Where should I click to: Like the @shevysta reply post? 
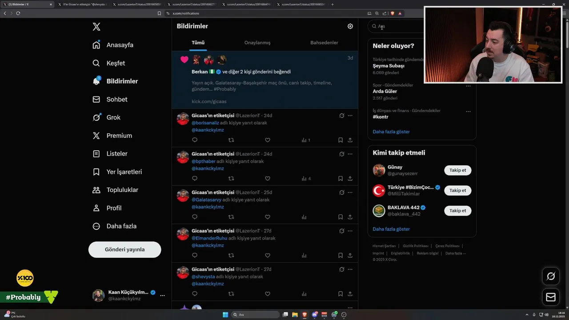click(268, 294)
